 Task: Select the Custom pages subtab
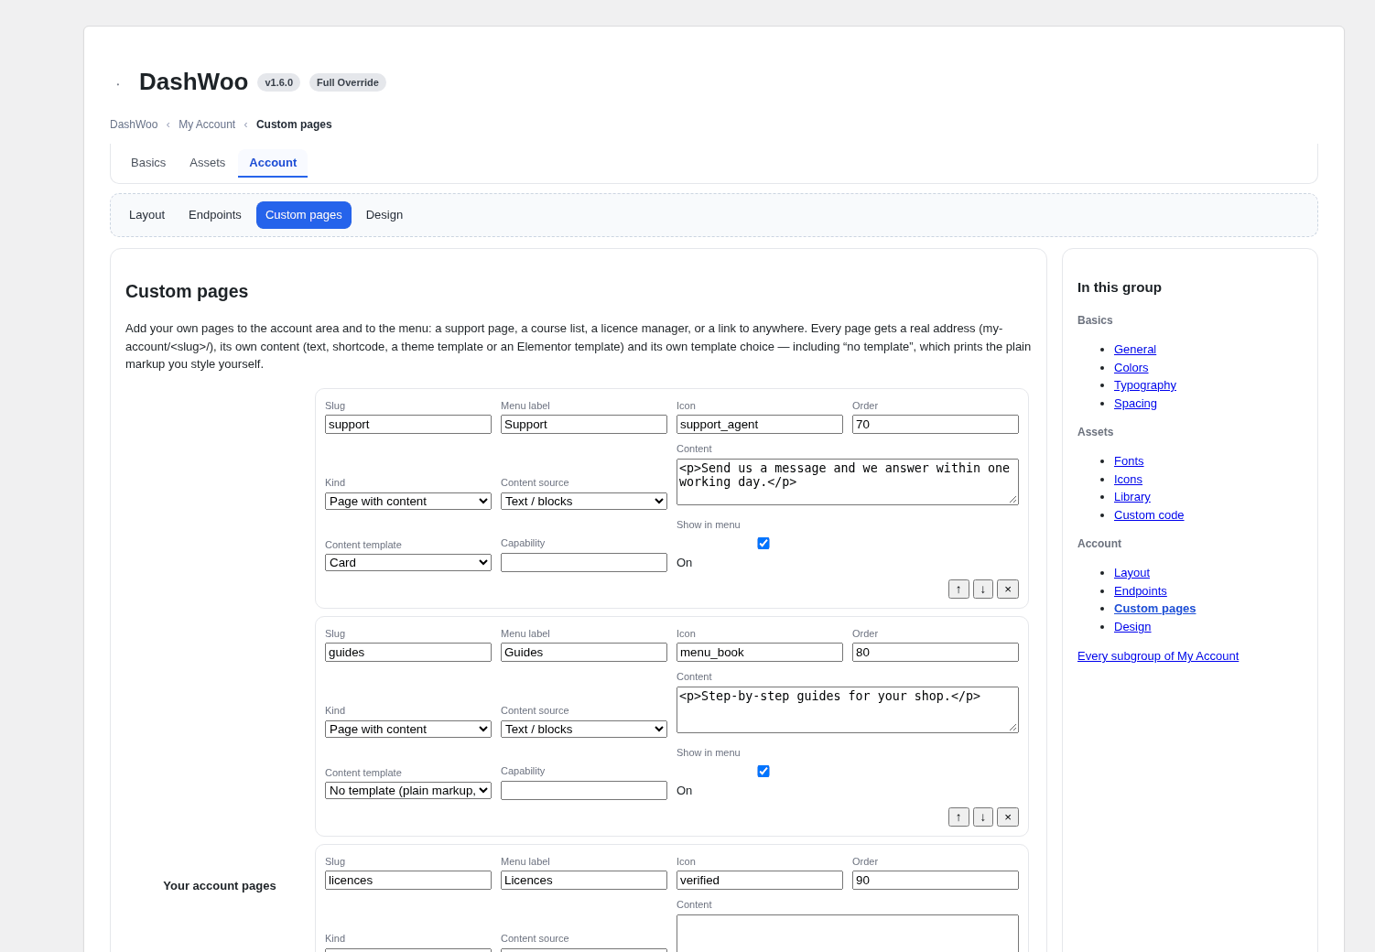[x=304, y=215]
